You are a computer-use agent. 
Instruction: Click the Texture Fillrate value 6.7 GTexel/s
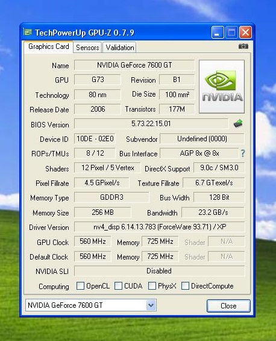pyautogui.click(x=214, y=183)
